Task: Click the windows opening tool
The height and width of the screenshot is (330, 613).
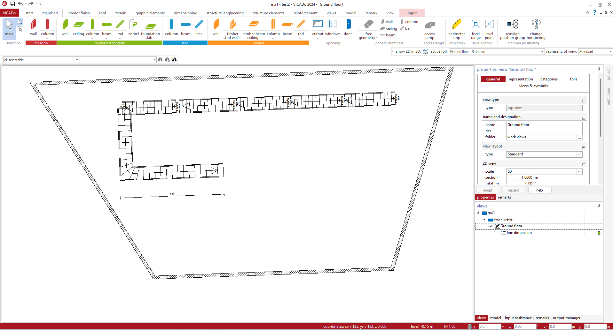Action: [333, 27]
